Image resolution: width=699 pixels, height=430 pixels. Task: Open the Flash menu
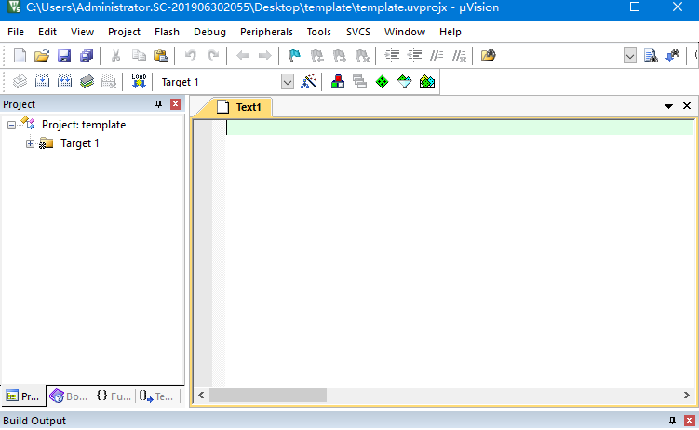click(x=167, y=32)
